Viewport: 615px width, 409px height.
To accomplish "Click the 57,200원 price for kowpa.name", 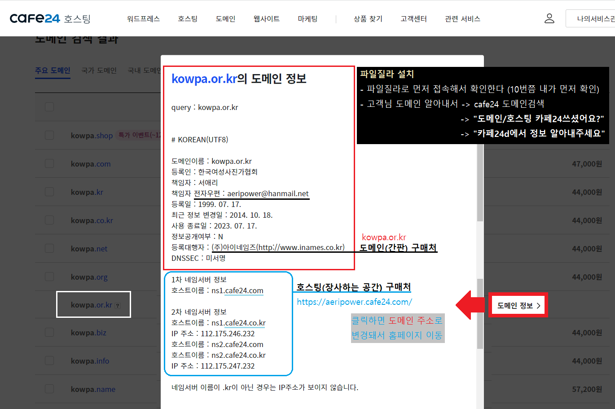I will 587,389.
